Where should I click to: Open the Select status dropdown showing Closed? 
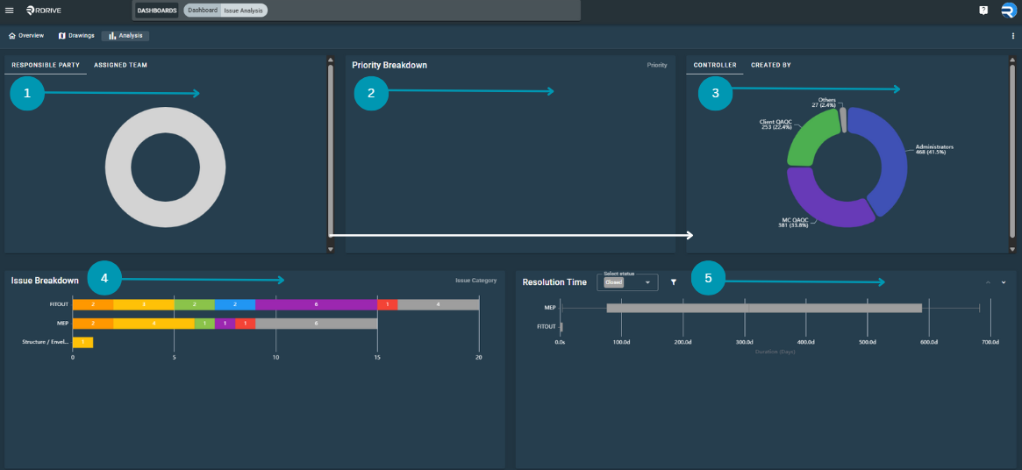627,282
